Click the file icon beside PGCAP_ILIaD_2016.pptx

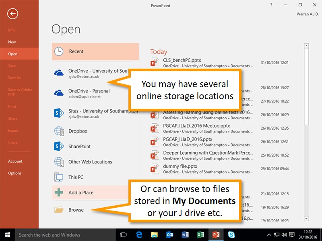tap(155, 142)
